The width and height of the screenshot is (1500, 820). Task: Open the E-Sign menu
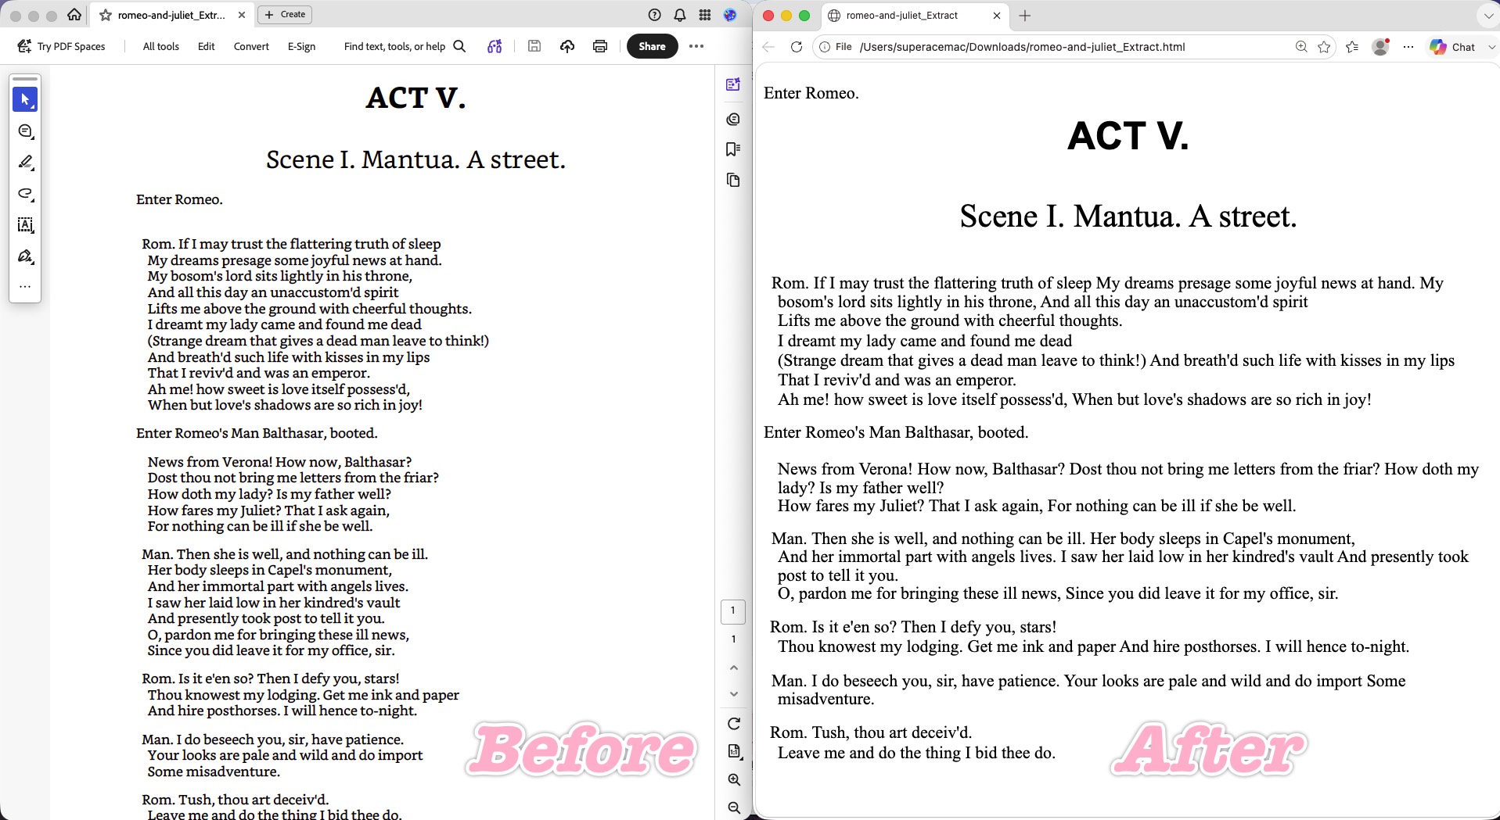pyautogui.click(x=301, y=46)
